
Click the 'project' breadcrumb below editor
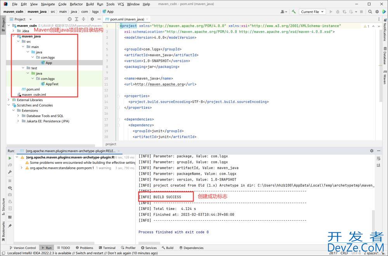pos(111,144)
